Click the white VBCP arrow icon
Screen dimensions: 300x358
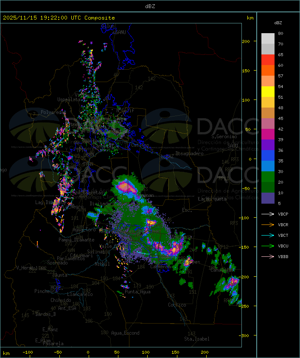click(x=268, y=214)
